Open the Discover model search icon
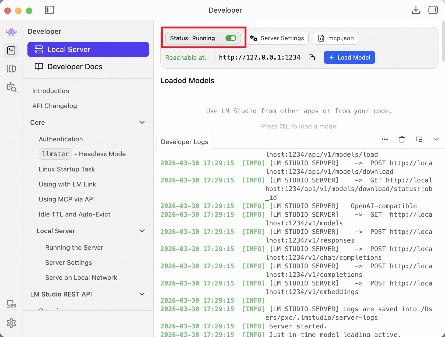Image resolution: width=445 pixels, height=337 pixels. [11, 87]
